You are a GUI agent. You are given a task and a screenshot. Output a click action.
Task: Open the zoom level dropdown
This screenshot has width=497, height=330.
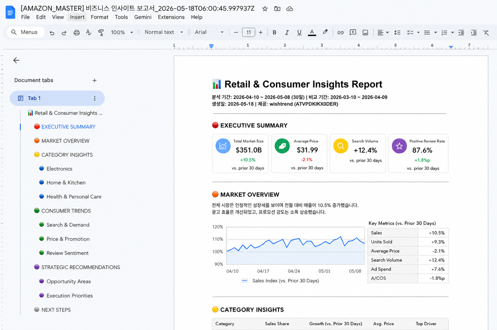(122, 32)
